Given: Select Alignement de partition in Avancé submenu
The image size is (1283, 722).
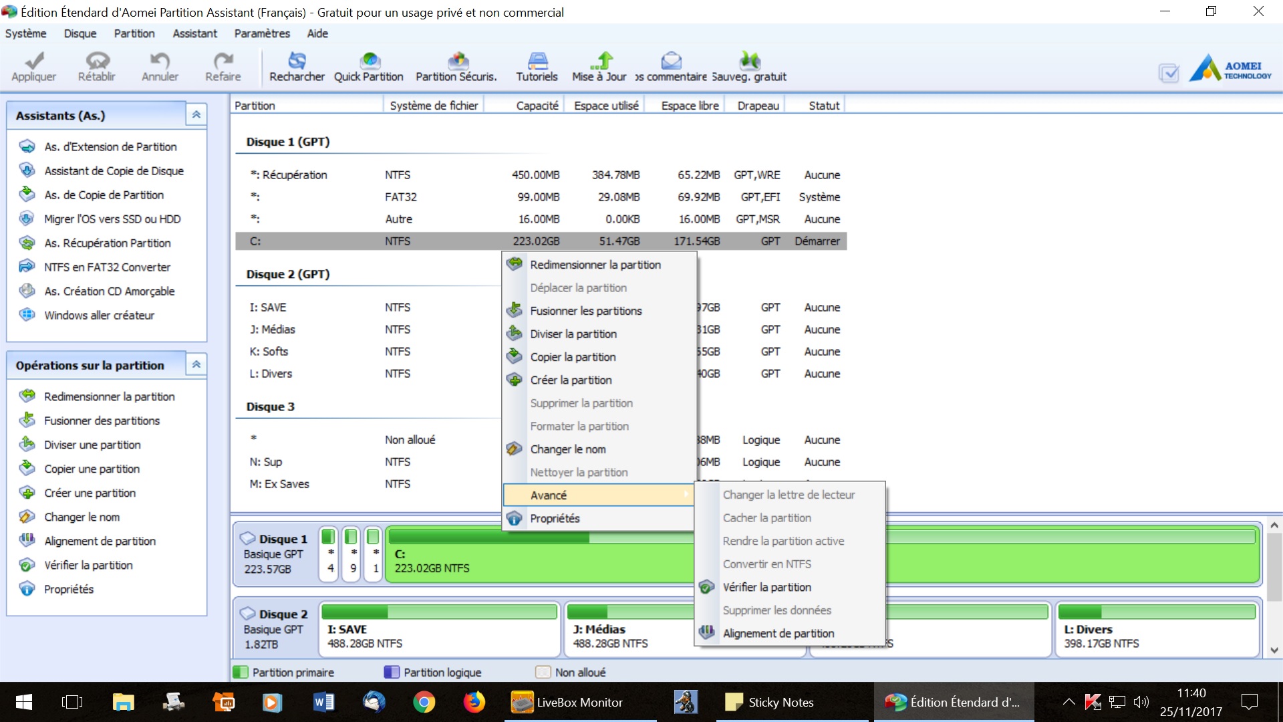Looking at the screenshot, I should pyautogui.click(x=790, y=633).
